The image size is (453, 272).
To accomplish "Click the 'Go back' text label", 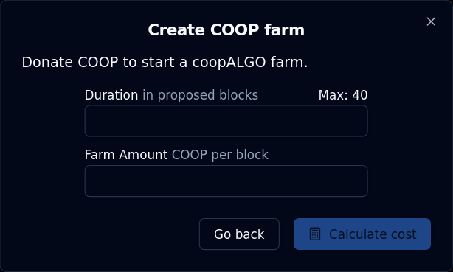I will (239, 234).
